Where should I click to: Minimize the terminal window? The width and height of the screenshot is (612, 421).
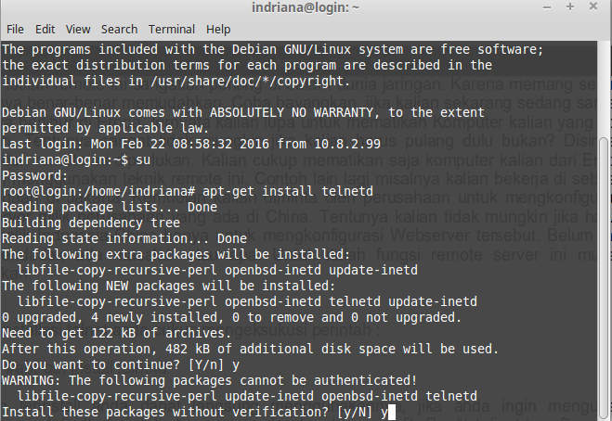click(547, 7)
